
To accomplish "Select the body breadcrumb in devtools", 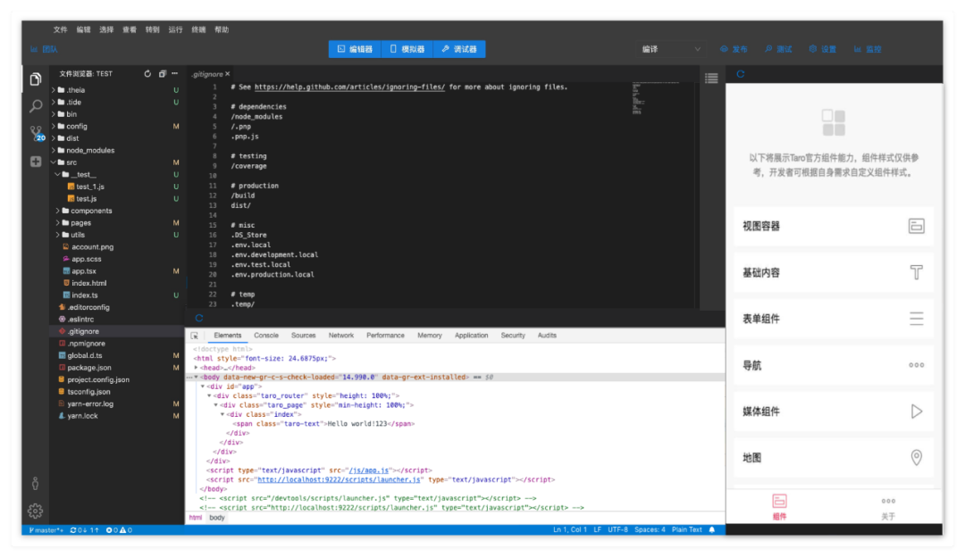I will [216, 518].
